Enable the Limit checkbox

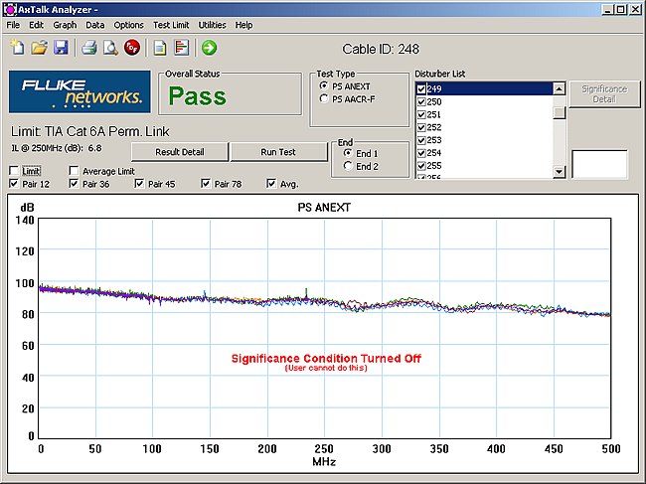click(14, 171)
